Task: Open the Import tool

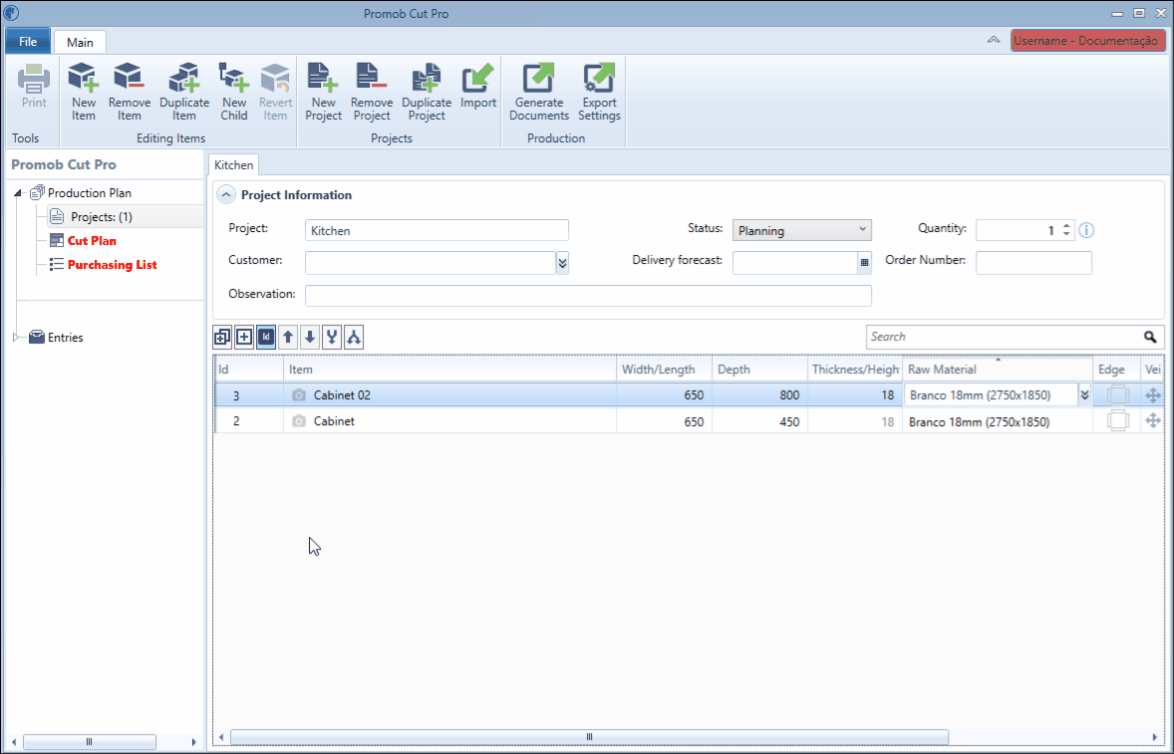Action: (x=478, y=87)
